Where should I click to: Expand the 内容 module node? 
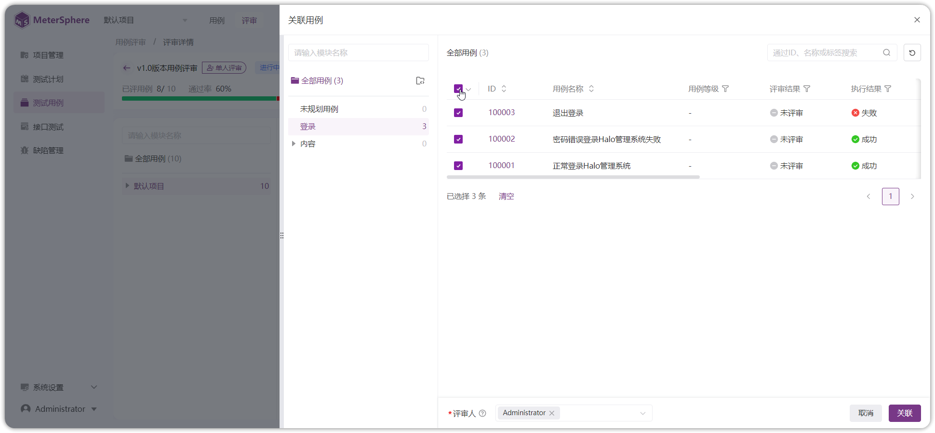294,144
